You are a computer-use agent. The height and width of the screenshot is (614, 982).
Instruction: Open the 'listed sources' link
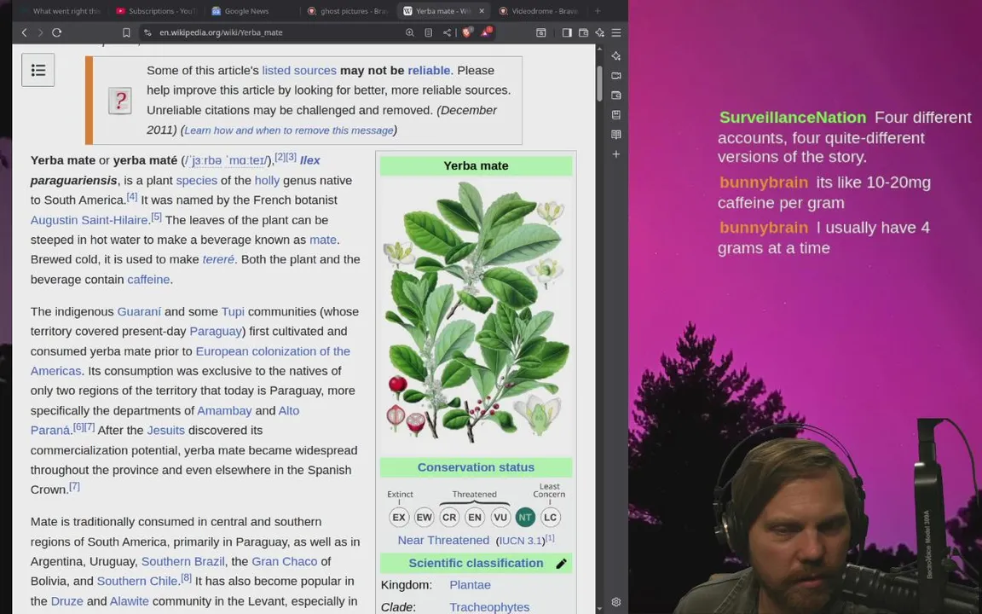299,71
